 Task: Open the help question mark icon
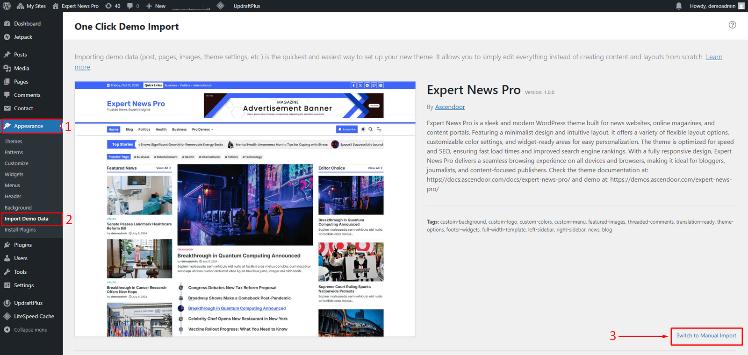pyautogui.click(x=732, y=25)
